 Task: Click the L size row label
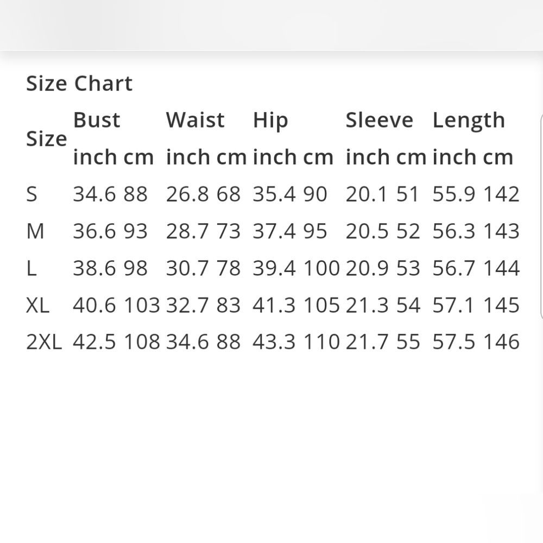pyautogui.click(x=31, y=268)
